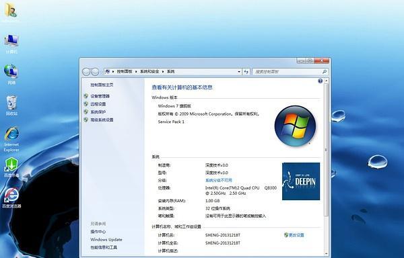Screen dimensions: 404x258
Task: Open 系统保护 system protection link
Action: (98, 112)
